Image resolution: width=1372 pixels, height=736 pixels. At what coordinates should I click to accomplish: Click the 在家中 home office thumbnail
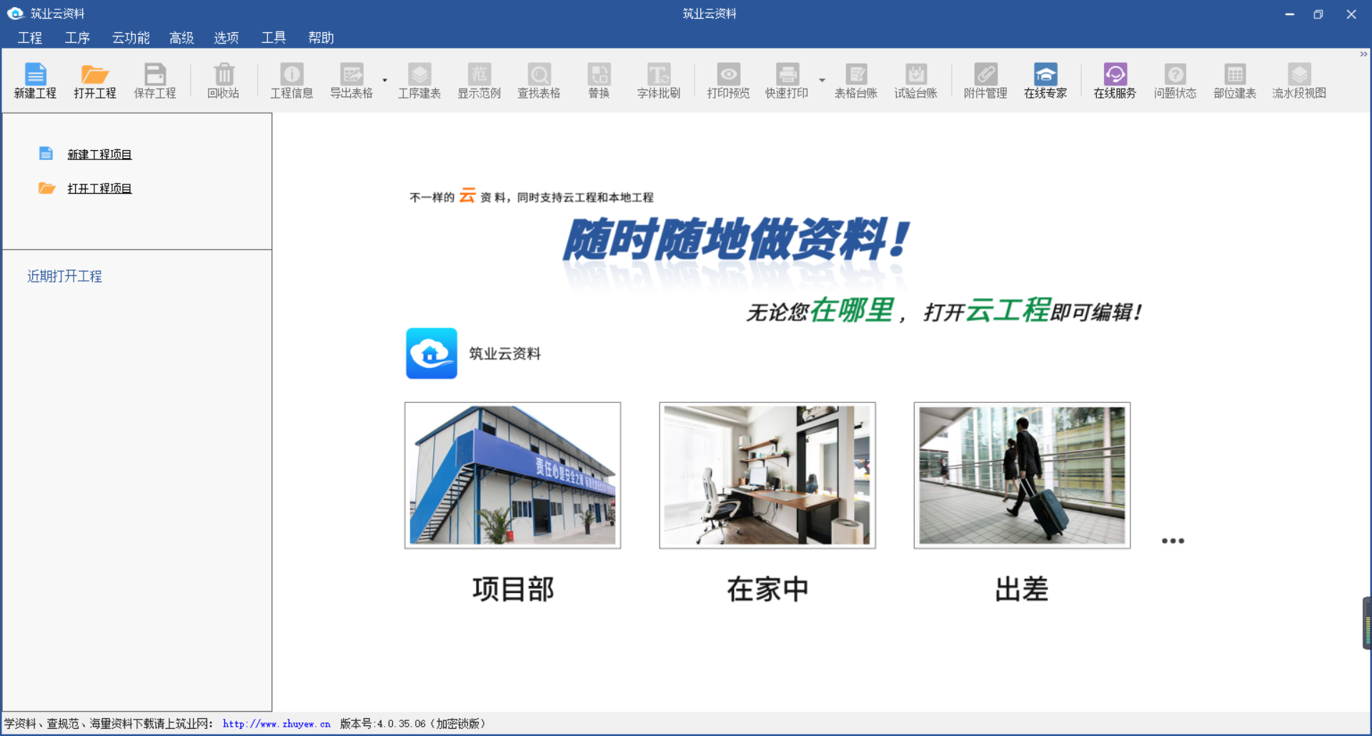pyautogui.click(x=767, y=475)
